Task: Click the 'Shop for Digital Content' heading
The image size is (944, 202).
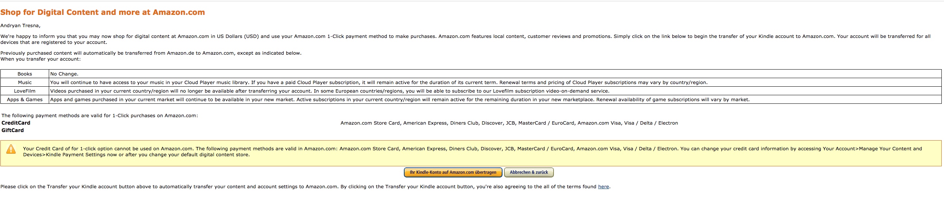Action: click(x=102, y=12)
